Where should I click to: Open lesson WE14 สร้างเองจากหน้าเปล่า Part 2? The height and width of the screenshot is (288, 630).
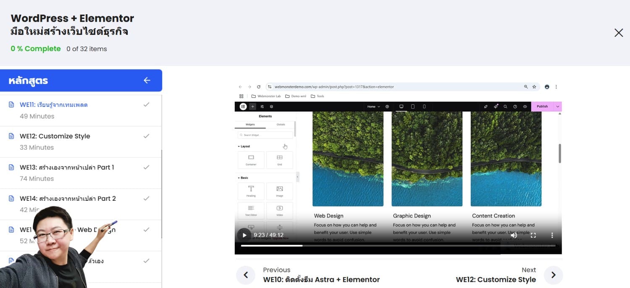click(x=67, y=198)
